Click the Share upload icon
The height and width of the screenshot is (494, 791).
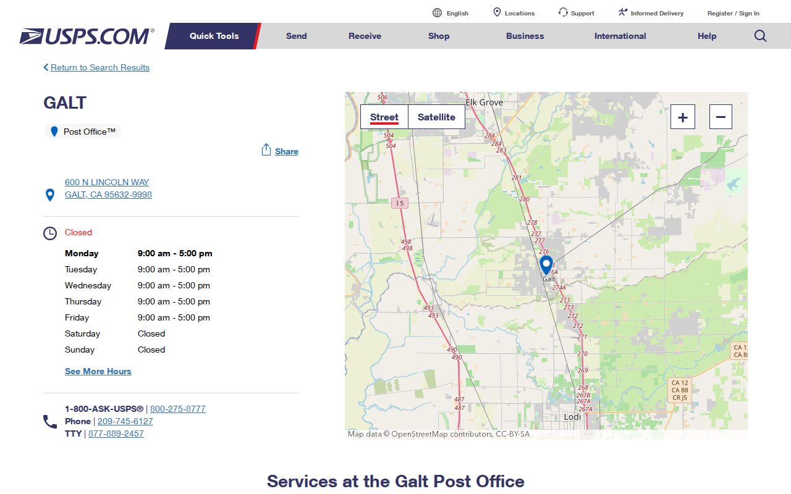click(266, 150)
